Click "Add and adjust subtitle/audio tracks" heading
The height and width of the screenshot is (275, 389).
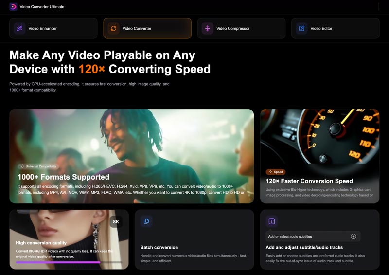(x=304, y=247)
